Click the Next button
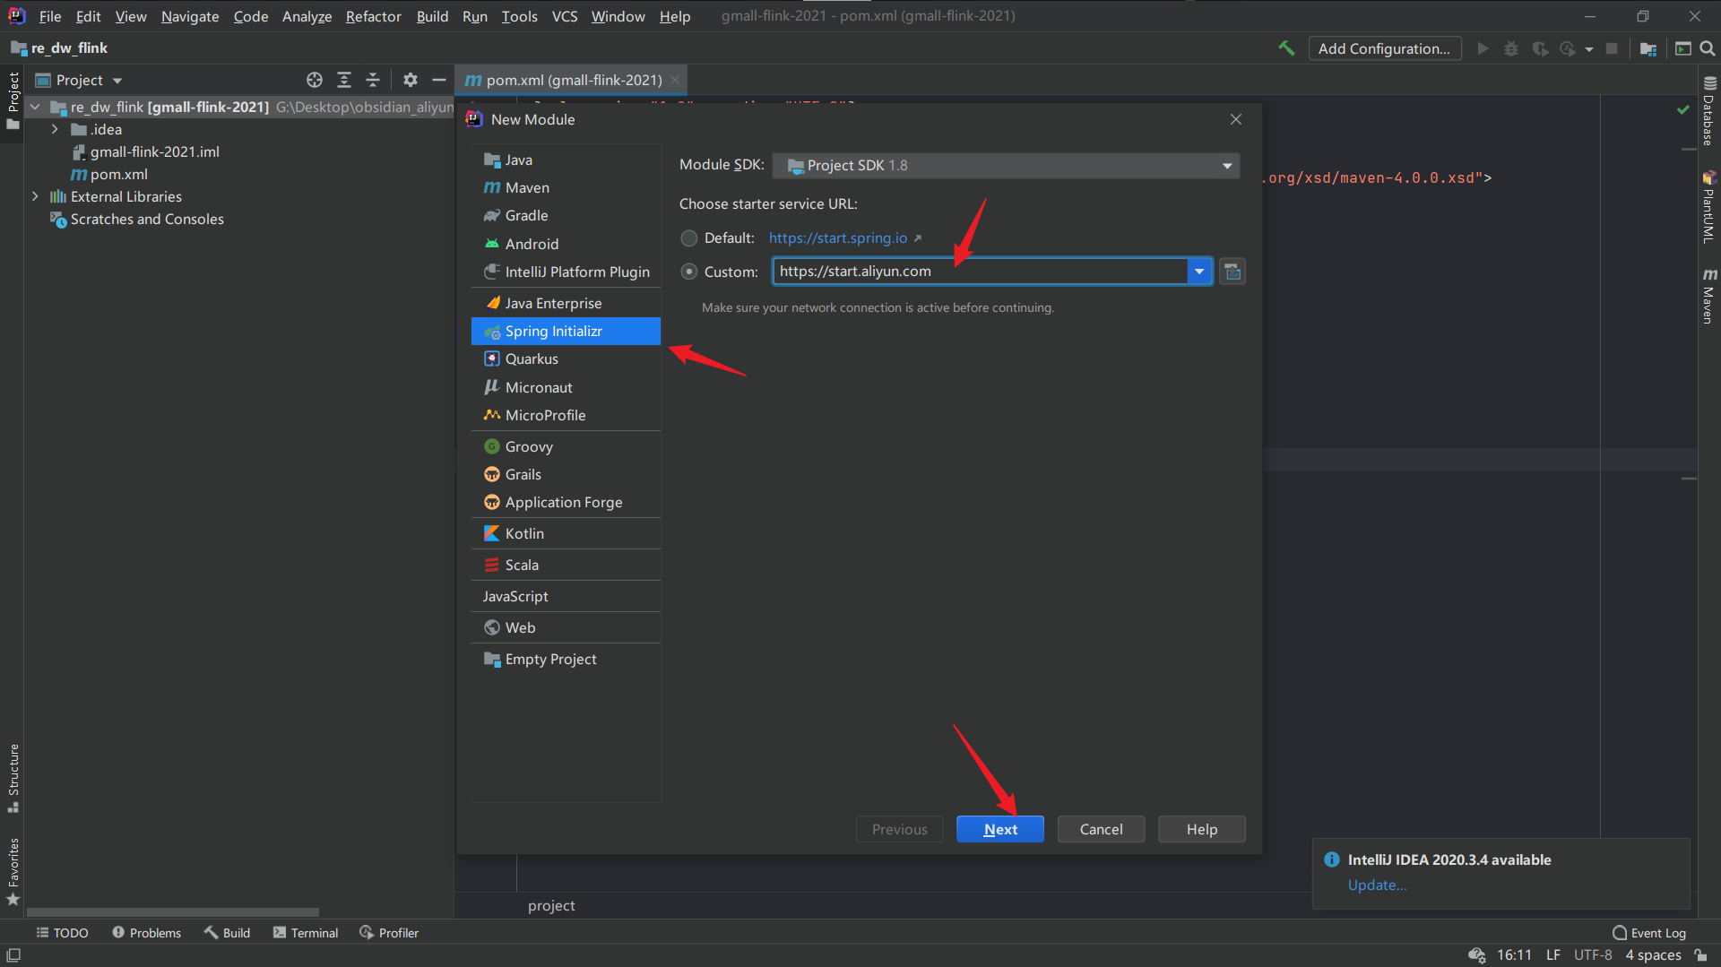 pyautogui.click(x=1000, y=829)
